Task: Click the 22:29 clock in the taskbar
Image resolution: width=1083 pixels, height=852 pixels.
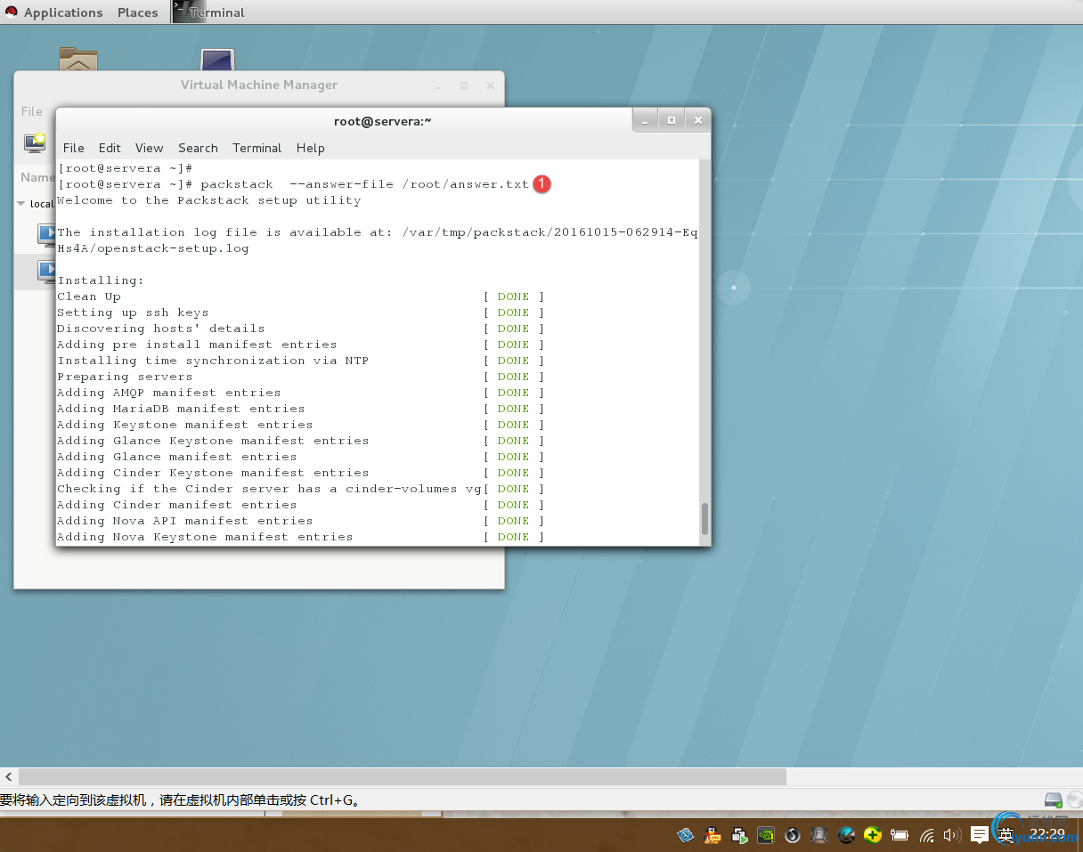Action: 1046,834
